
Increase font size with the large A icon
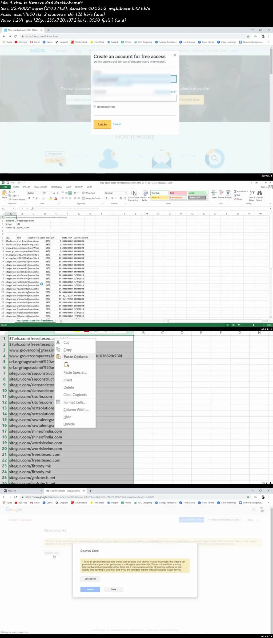[x=54, y=193]
